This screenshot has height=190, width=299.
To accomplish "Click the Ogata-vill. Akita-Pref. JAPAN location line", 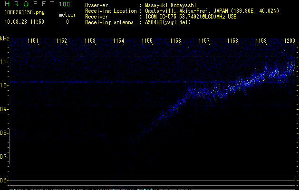I will pyautogui.click(x=212, y=11).
